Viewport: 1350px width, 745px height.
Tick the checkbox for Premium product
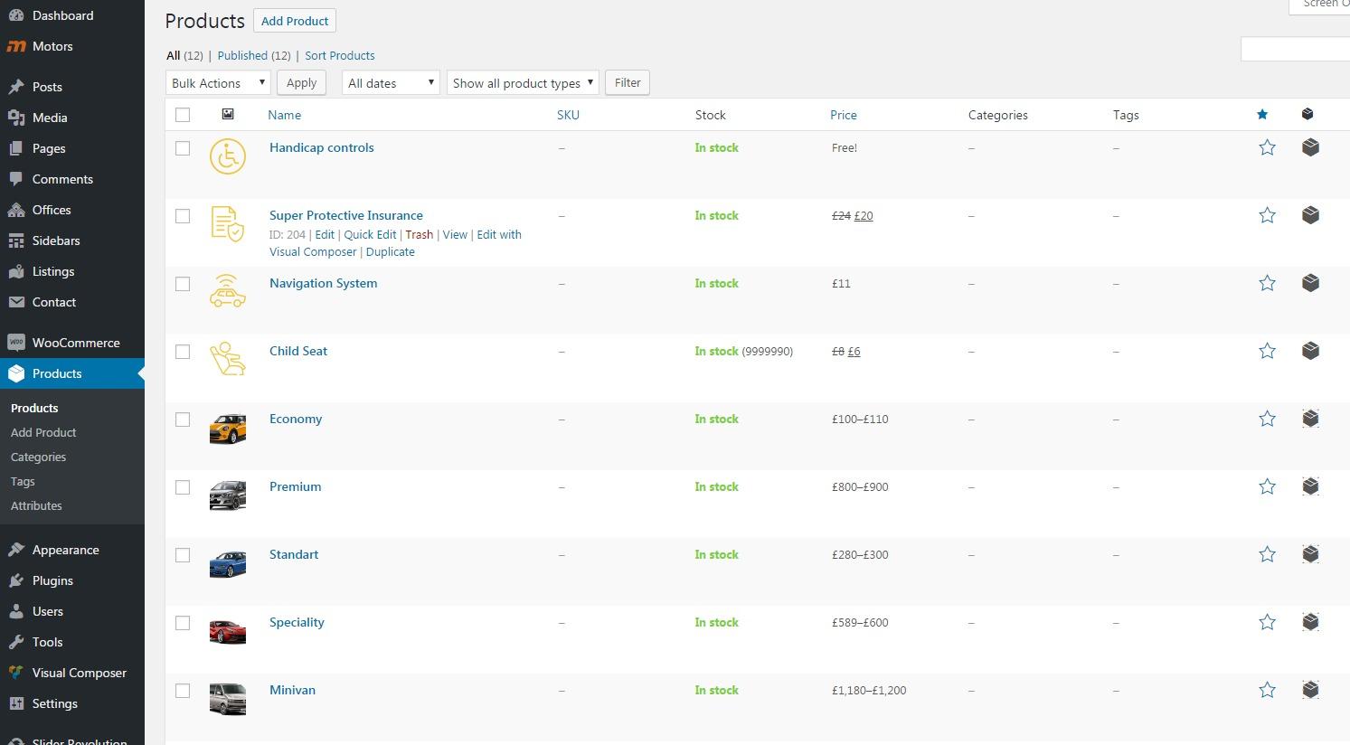pyautogui.click(x=183, y=487)
